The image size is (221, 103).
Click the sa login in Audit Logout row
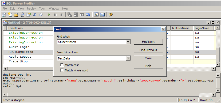[197, 57]
